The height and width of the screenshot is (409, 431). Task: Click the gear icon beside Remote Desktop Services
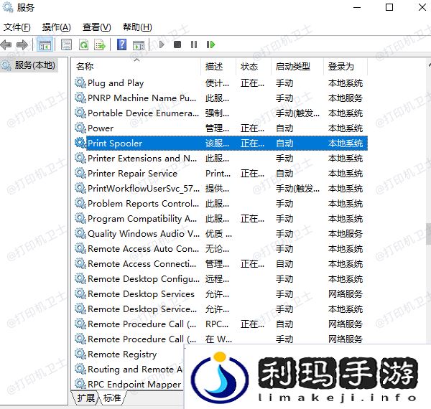pos(80,293)
